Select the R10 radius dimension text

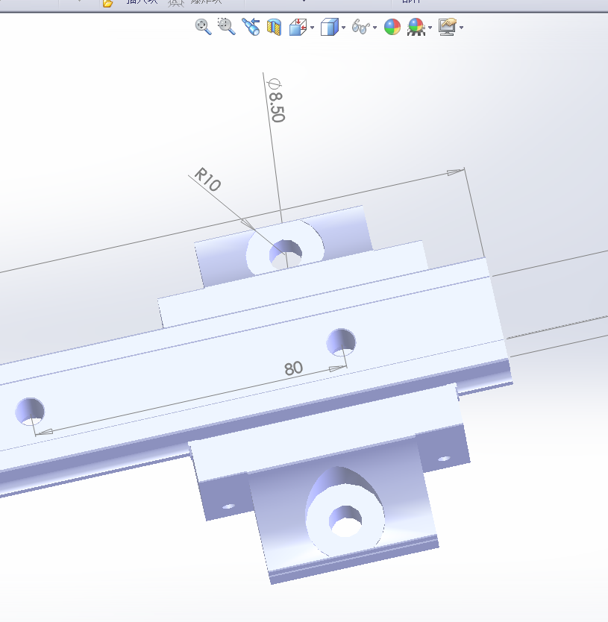click(x=207, y=180)
